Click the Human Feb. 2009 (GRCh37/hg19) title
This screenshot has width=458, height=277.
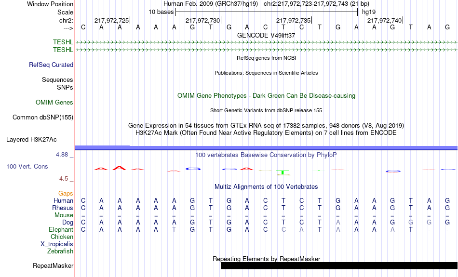[x=211, y=4]
